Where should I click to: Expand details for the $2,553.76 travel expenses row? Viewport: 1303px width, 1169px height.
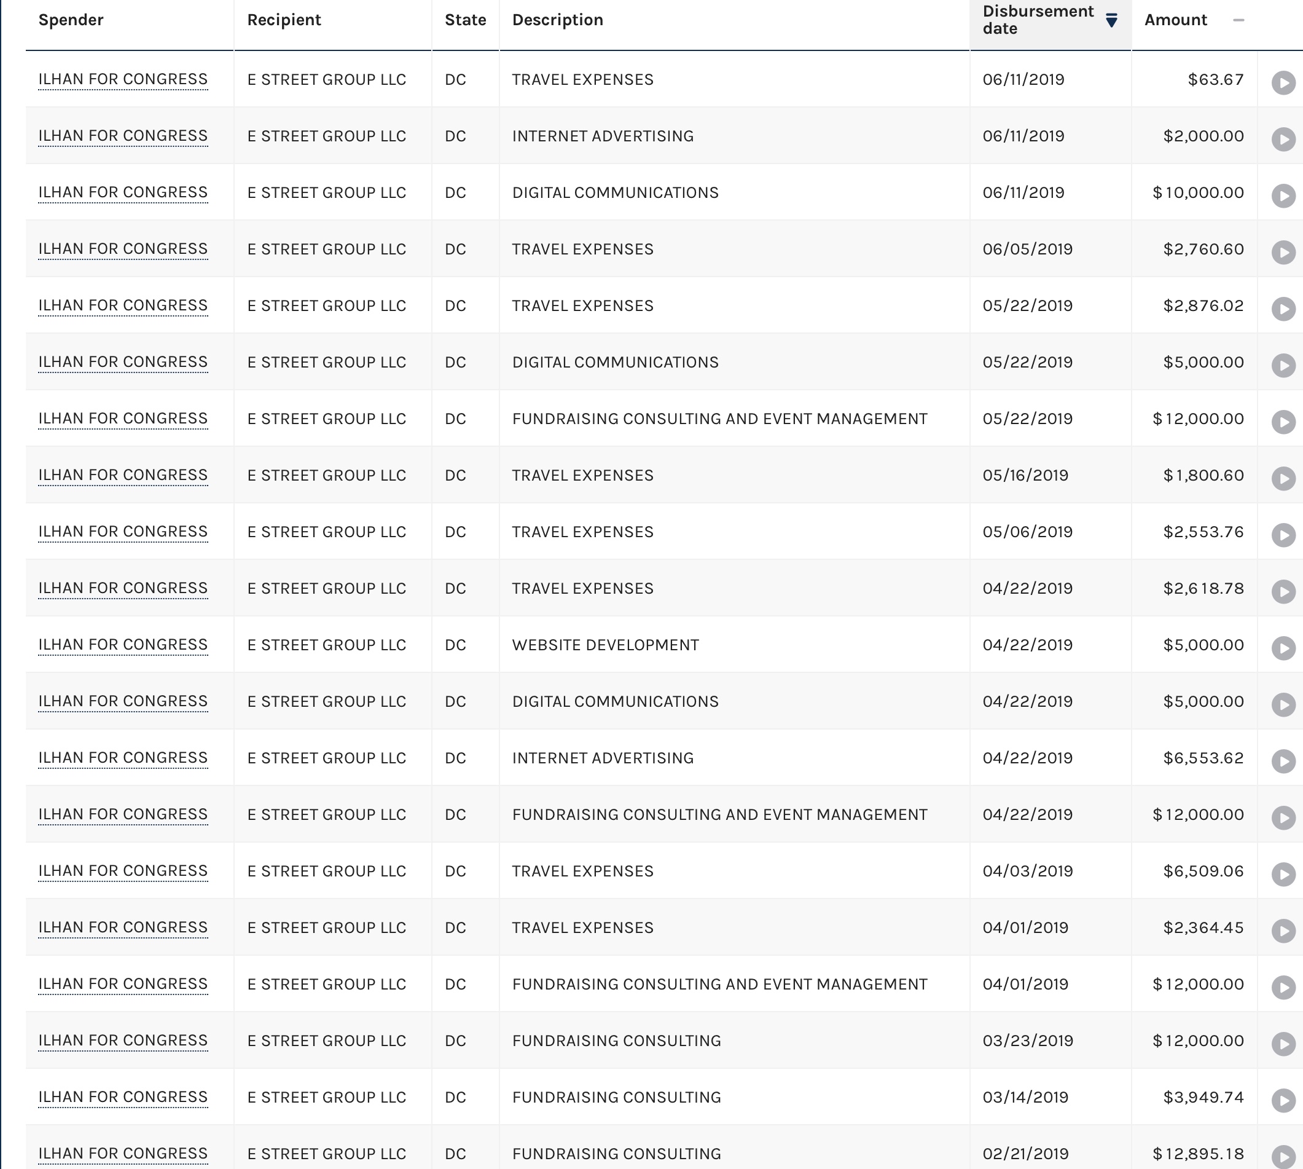[x=1283, y=535]
